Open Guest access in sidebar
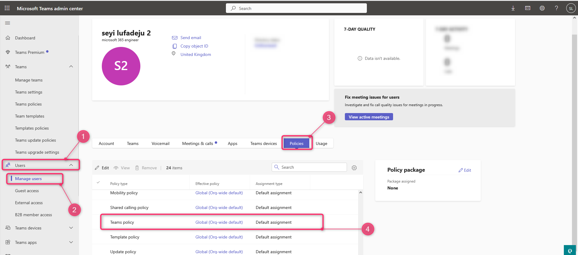 click(x=27, y=191)
